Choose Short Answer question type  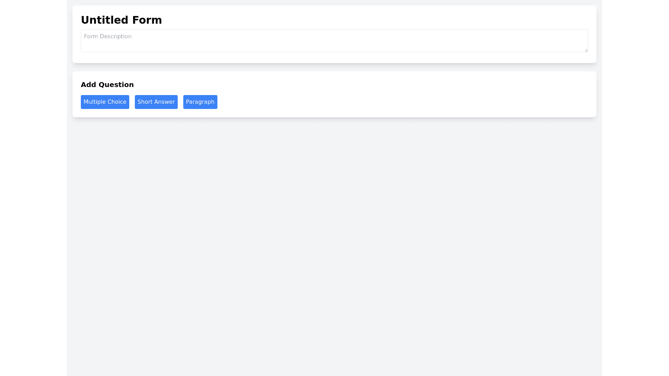[x=156, y=102]
